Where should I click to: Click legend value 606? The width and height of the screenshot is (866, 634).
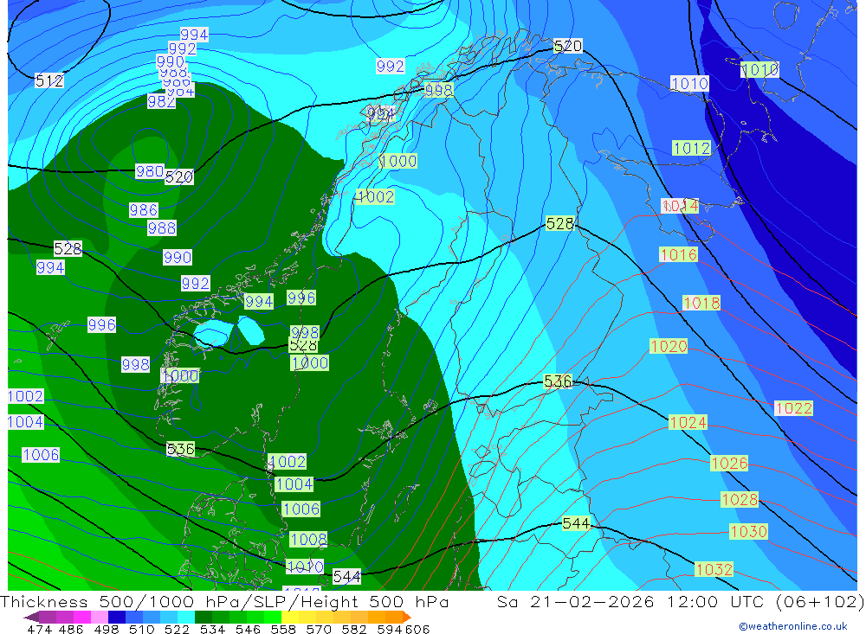[417, 629]
